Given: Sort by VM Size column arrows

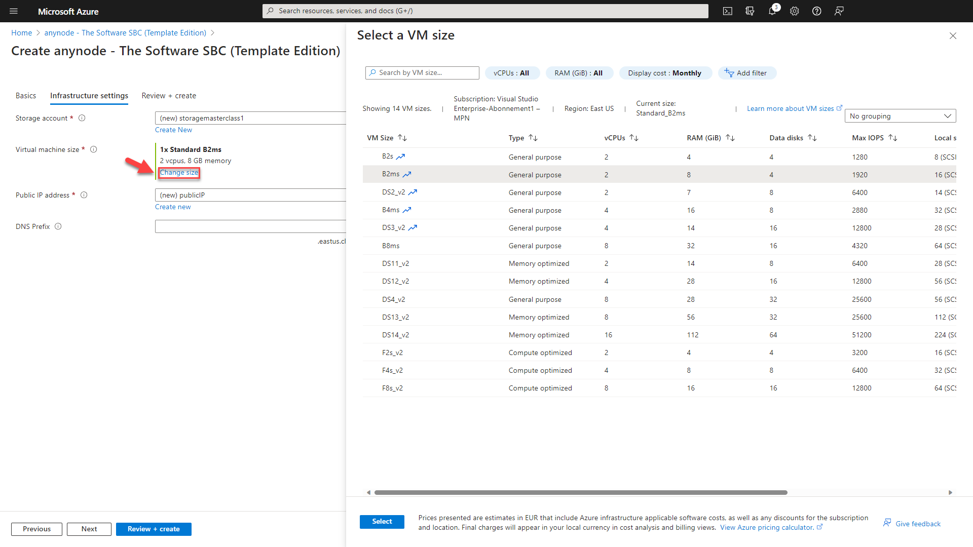Looking at the screenshot, I should click(x=402, y=138).
